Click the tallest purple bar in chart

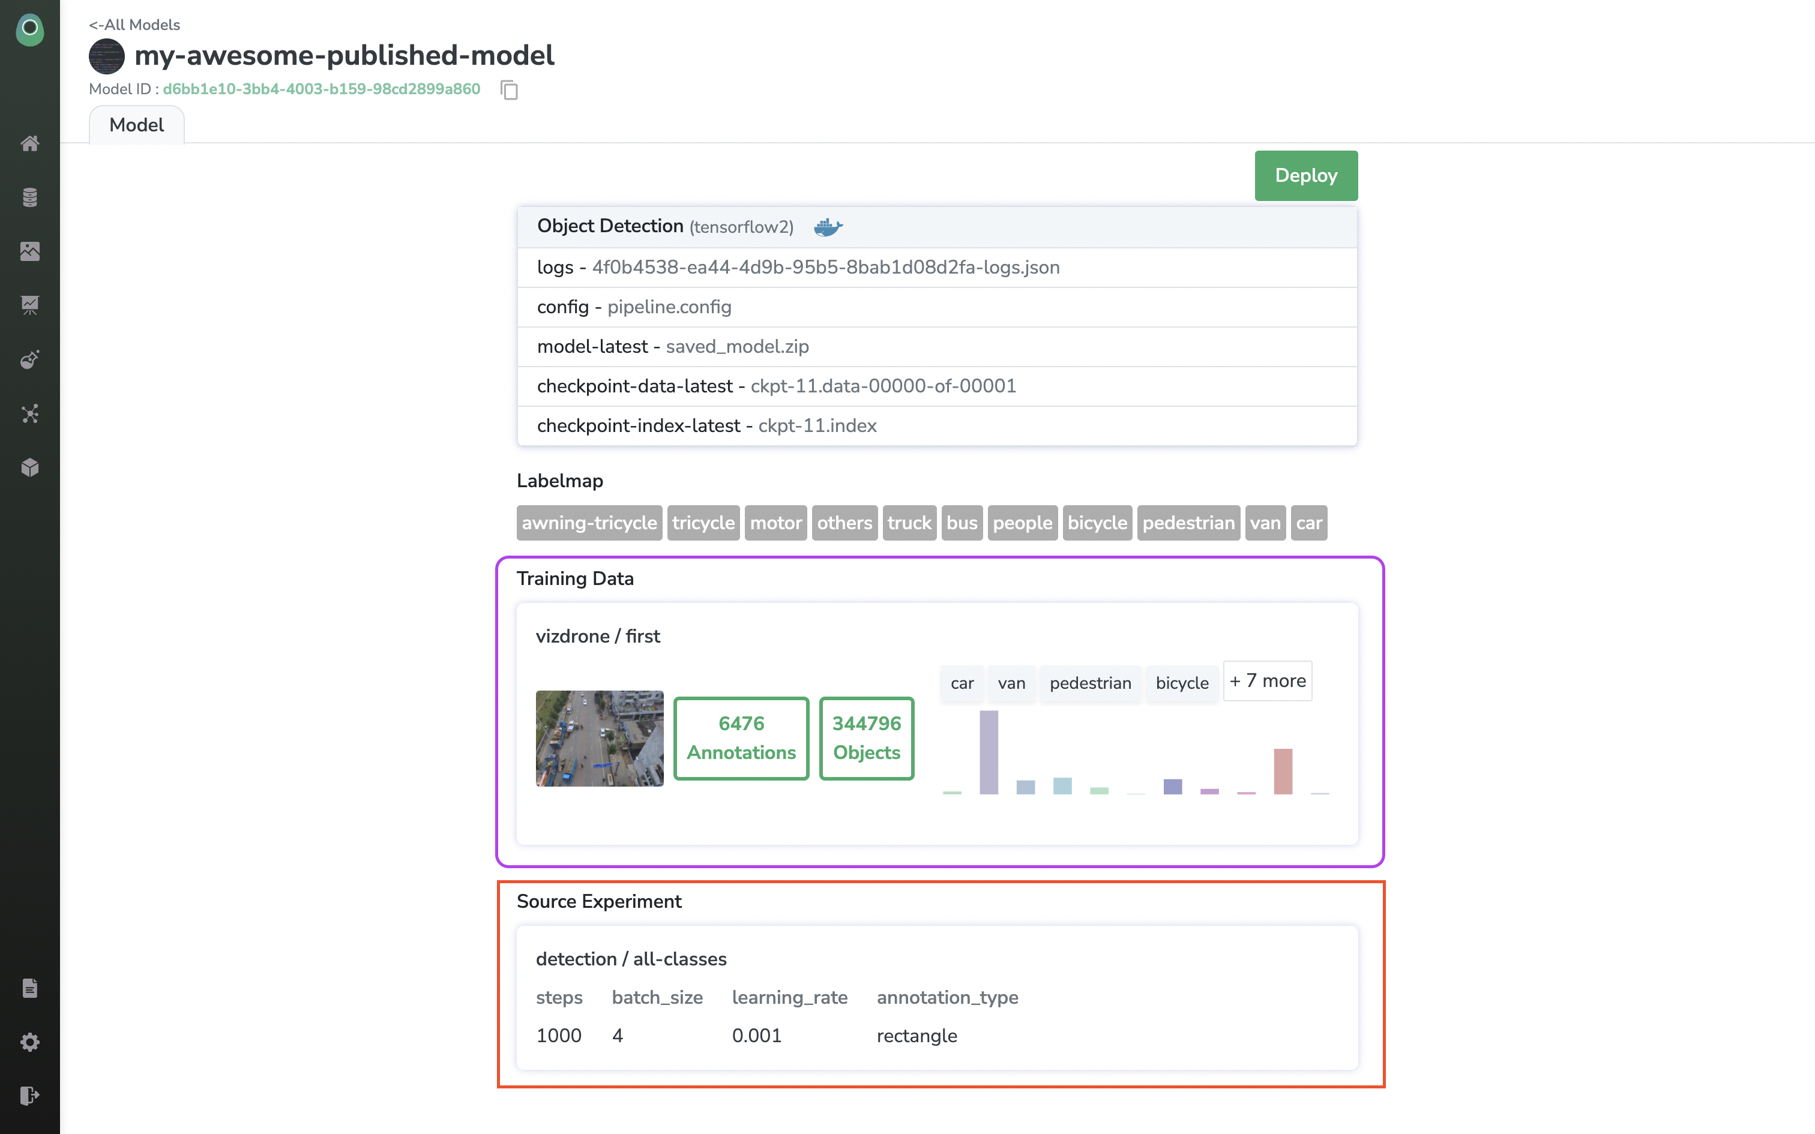pyautogui.click(x=989, y=751)
